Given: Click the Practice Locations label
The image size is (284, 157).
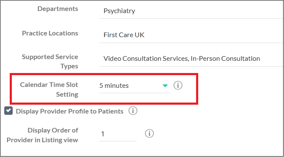Looking at the screenshot, I should 50,33.
